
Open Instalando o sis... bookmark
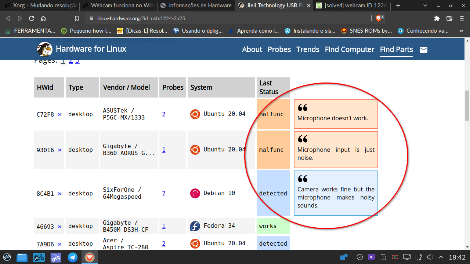310,31
